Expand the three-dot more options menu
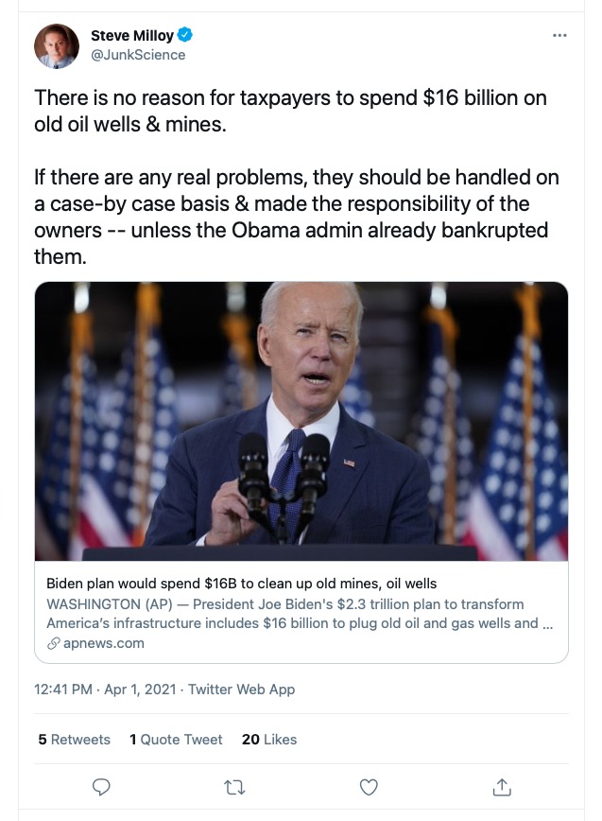602x821 pixels. click(x=559, y=36)
